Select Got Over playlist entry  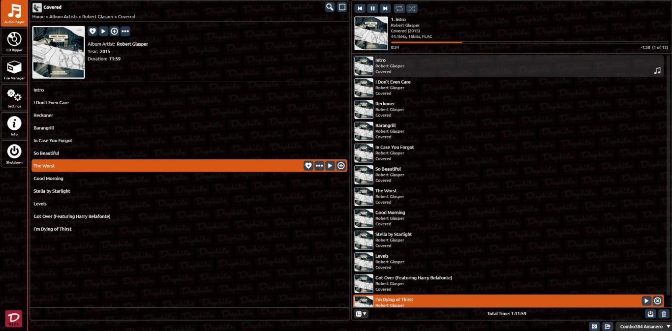509,283
